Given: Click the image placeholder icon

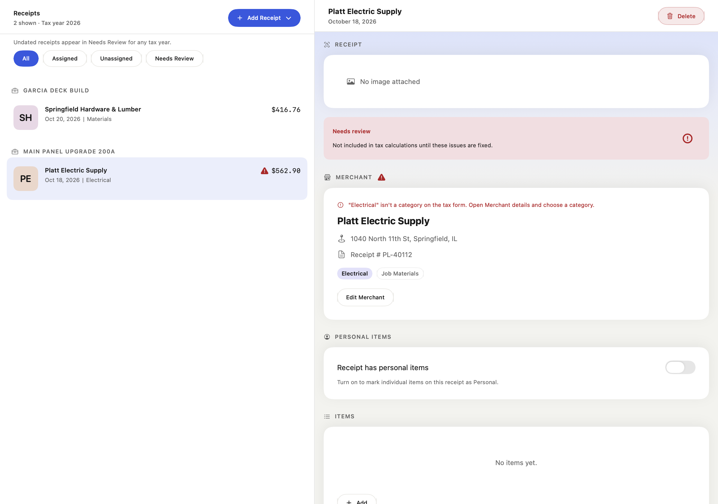Looking at the screenshot, I should point(351,82).
